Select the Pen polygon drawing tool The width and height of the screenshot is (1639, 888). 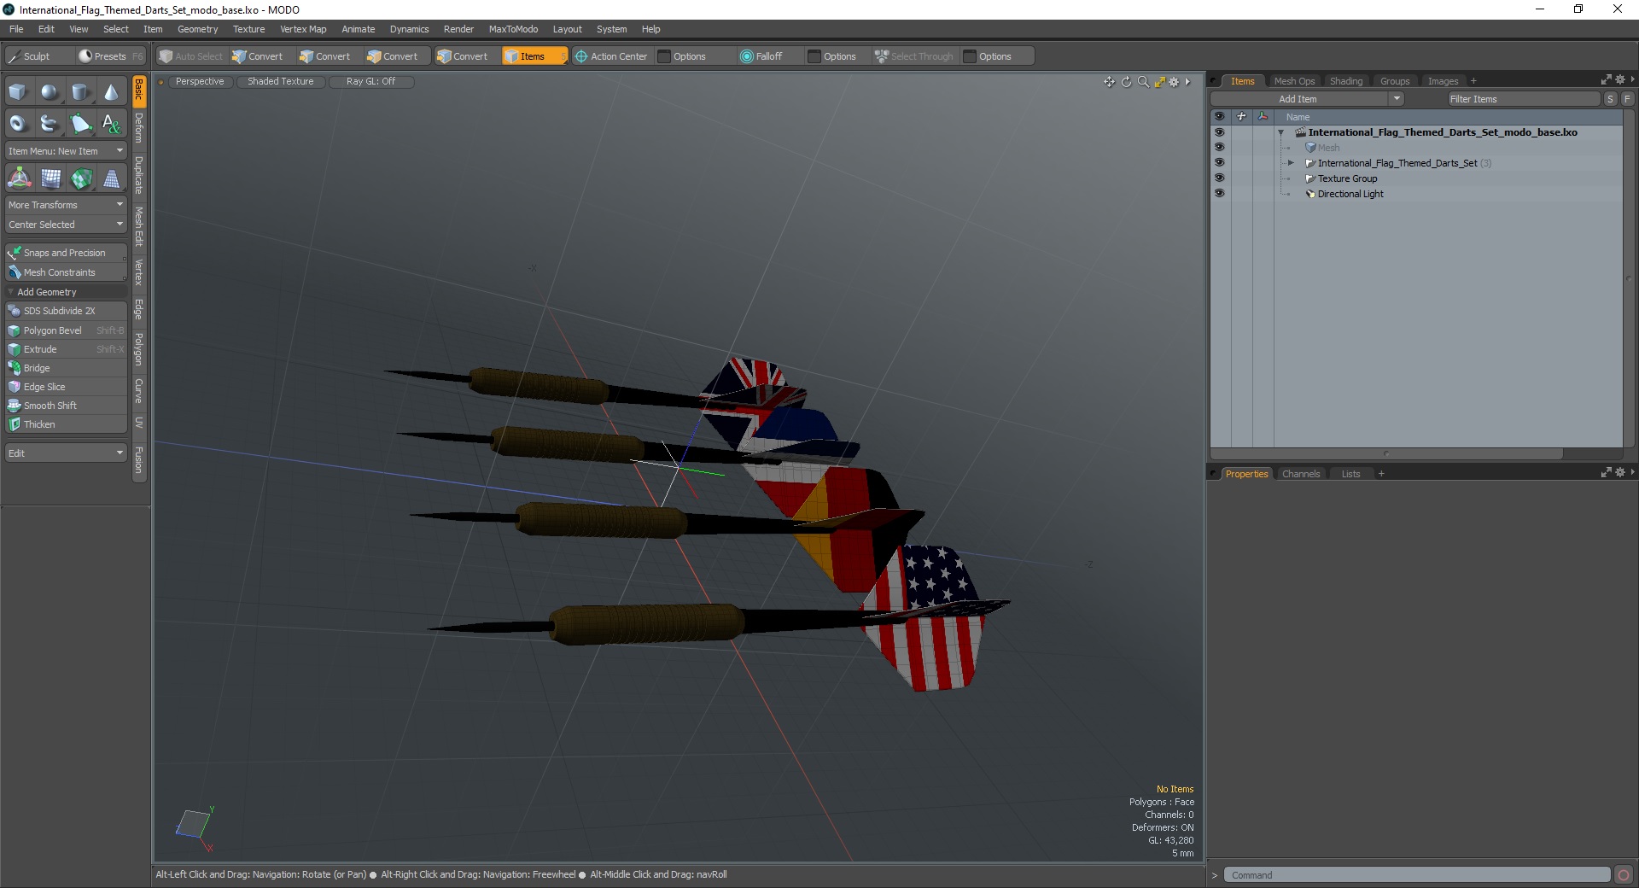pyautogui.click(x=80, y=124)
